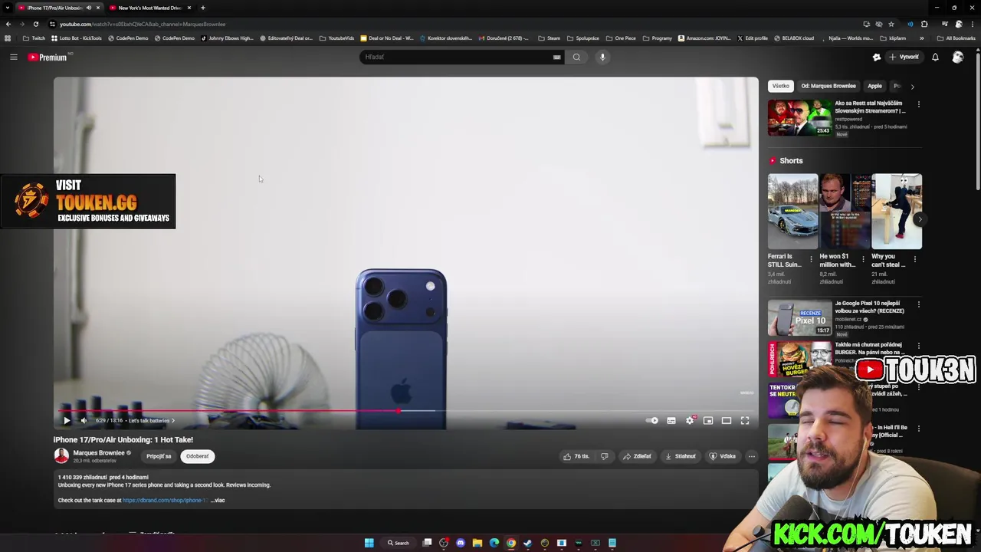Viewport: 981px width, 552px height.
Task: Like the video (76 tis.)
Action: 576,456
